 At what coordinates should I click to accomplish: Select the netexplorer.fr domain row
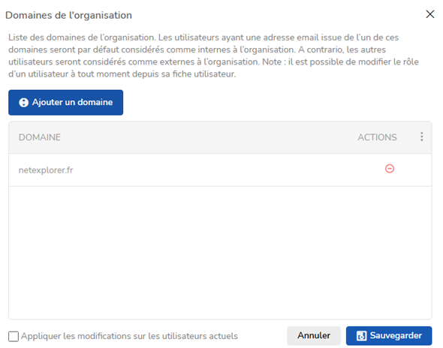pyautogui.click(x=220, y=170)
